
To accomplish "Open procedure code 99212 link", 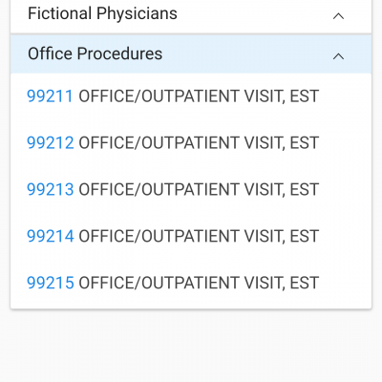I will click(x=51, y=142).
